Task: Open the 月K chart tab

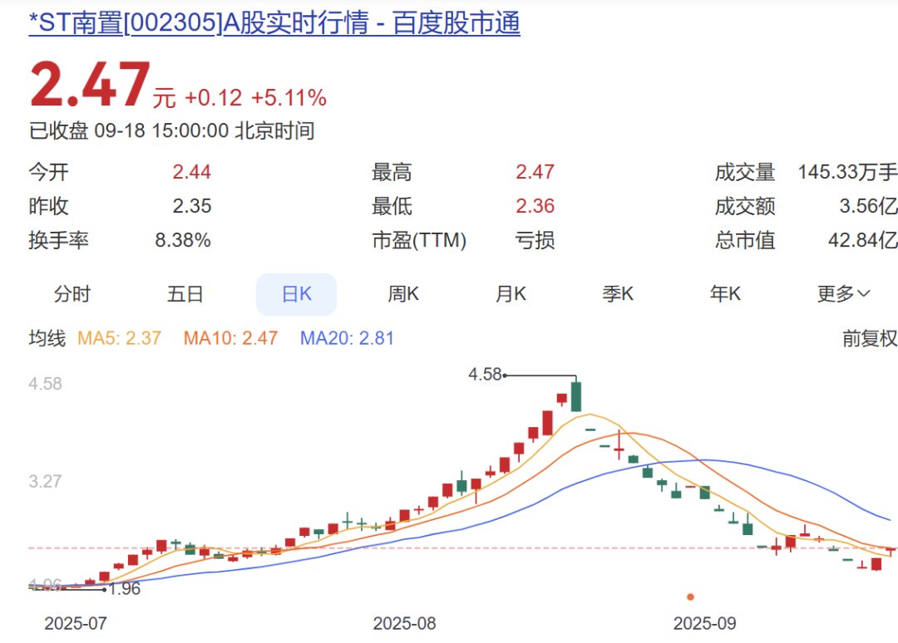Action: [511, 294]
